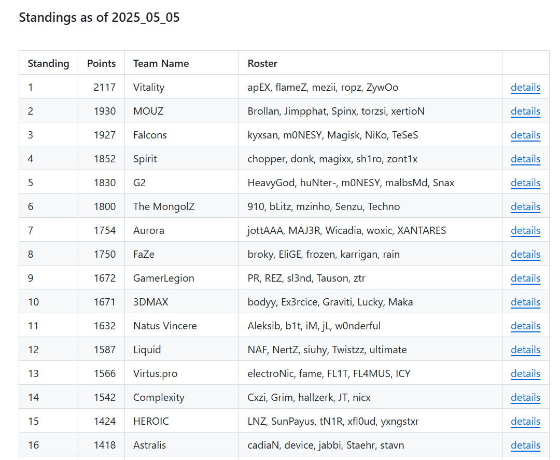Click the 1587 points value
The height and width of the screenshot is (460, 560).
(105, 350)
